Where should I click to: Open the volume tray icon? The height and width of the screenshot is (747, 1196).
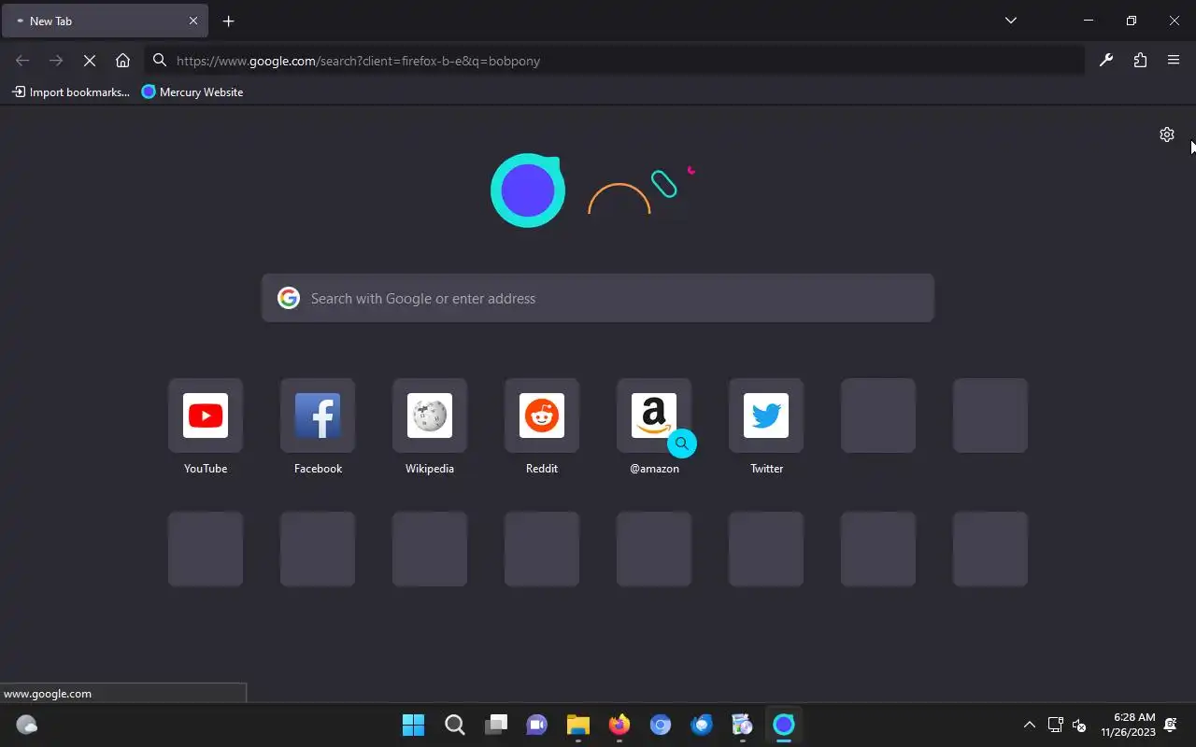(x=1079, y=725)
